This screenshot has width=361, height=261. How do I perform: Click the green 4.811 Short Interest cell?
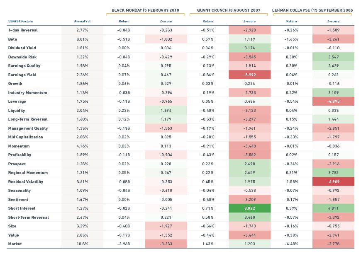coord(333,208)
